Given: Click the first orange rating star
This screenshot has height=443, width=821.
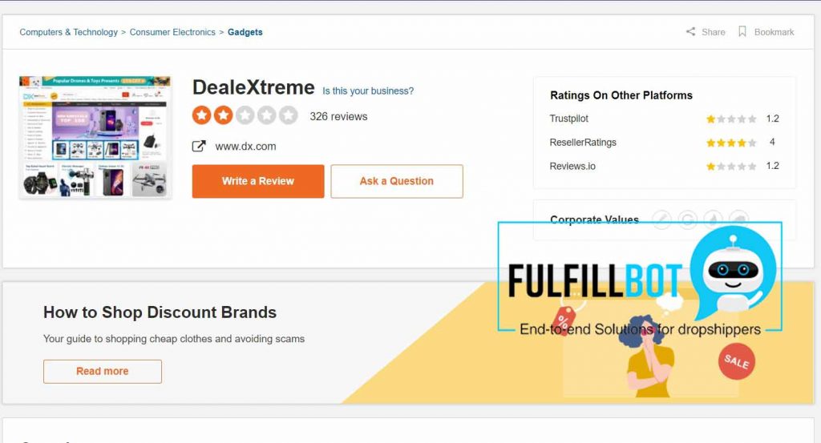Looking at the screenshot, I should [201, 116].
